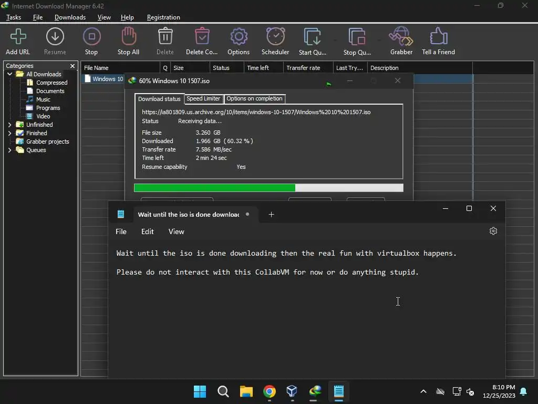The height and width of the screenshot is (404, 538).
Task: Open Notepad settings gear icon
Action: 493,231
